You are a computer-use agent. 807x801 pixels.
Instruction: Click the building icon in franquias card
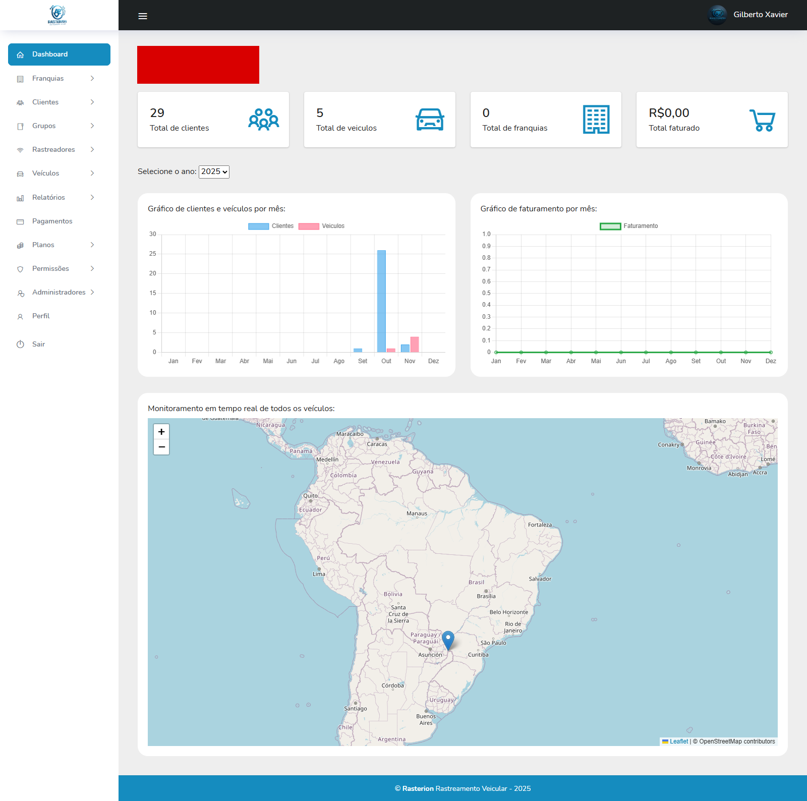click(596, 120)
